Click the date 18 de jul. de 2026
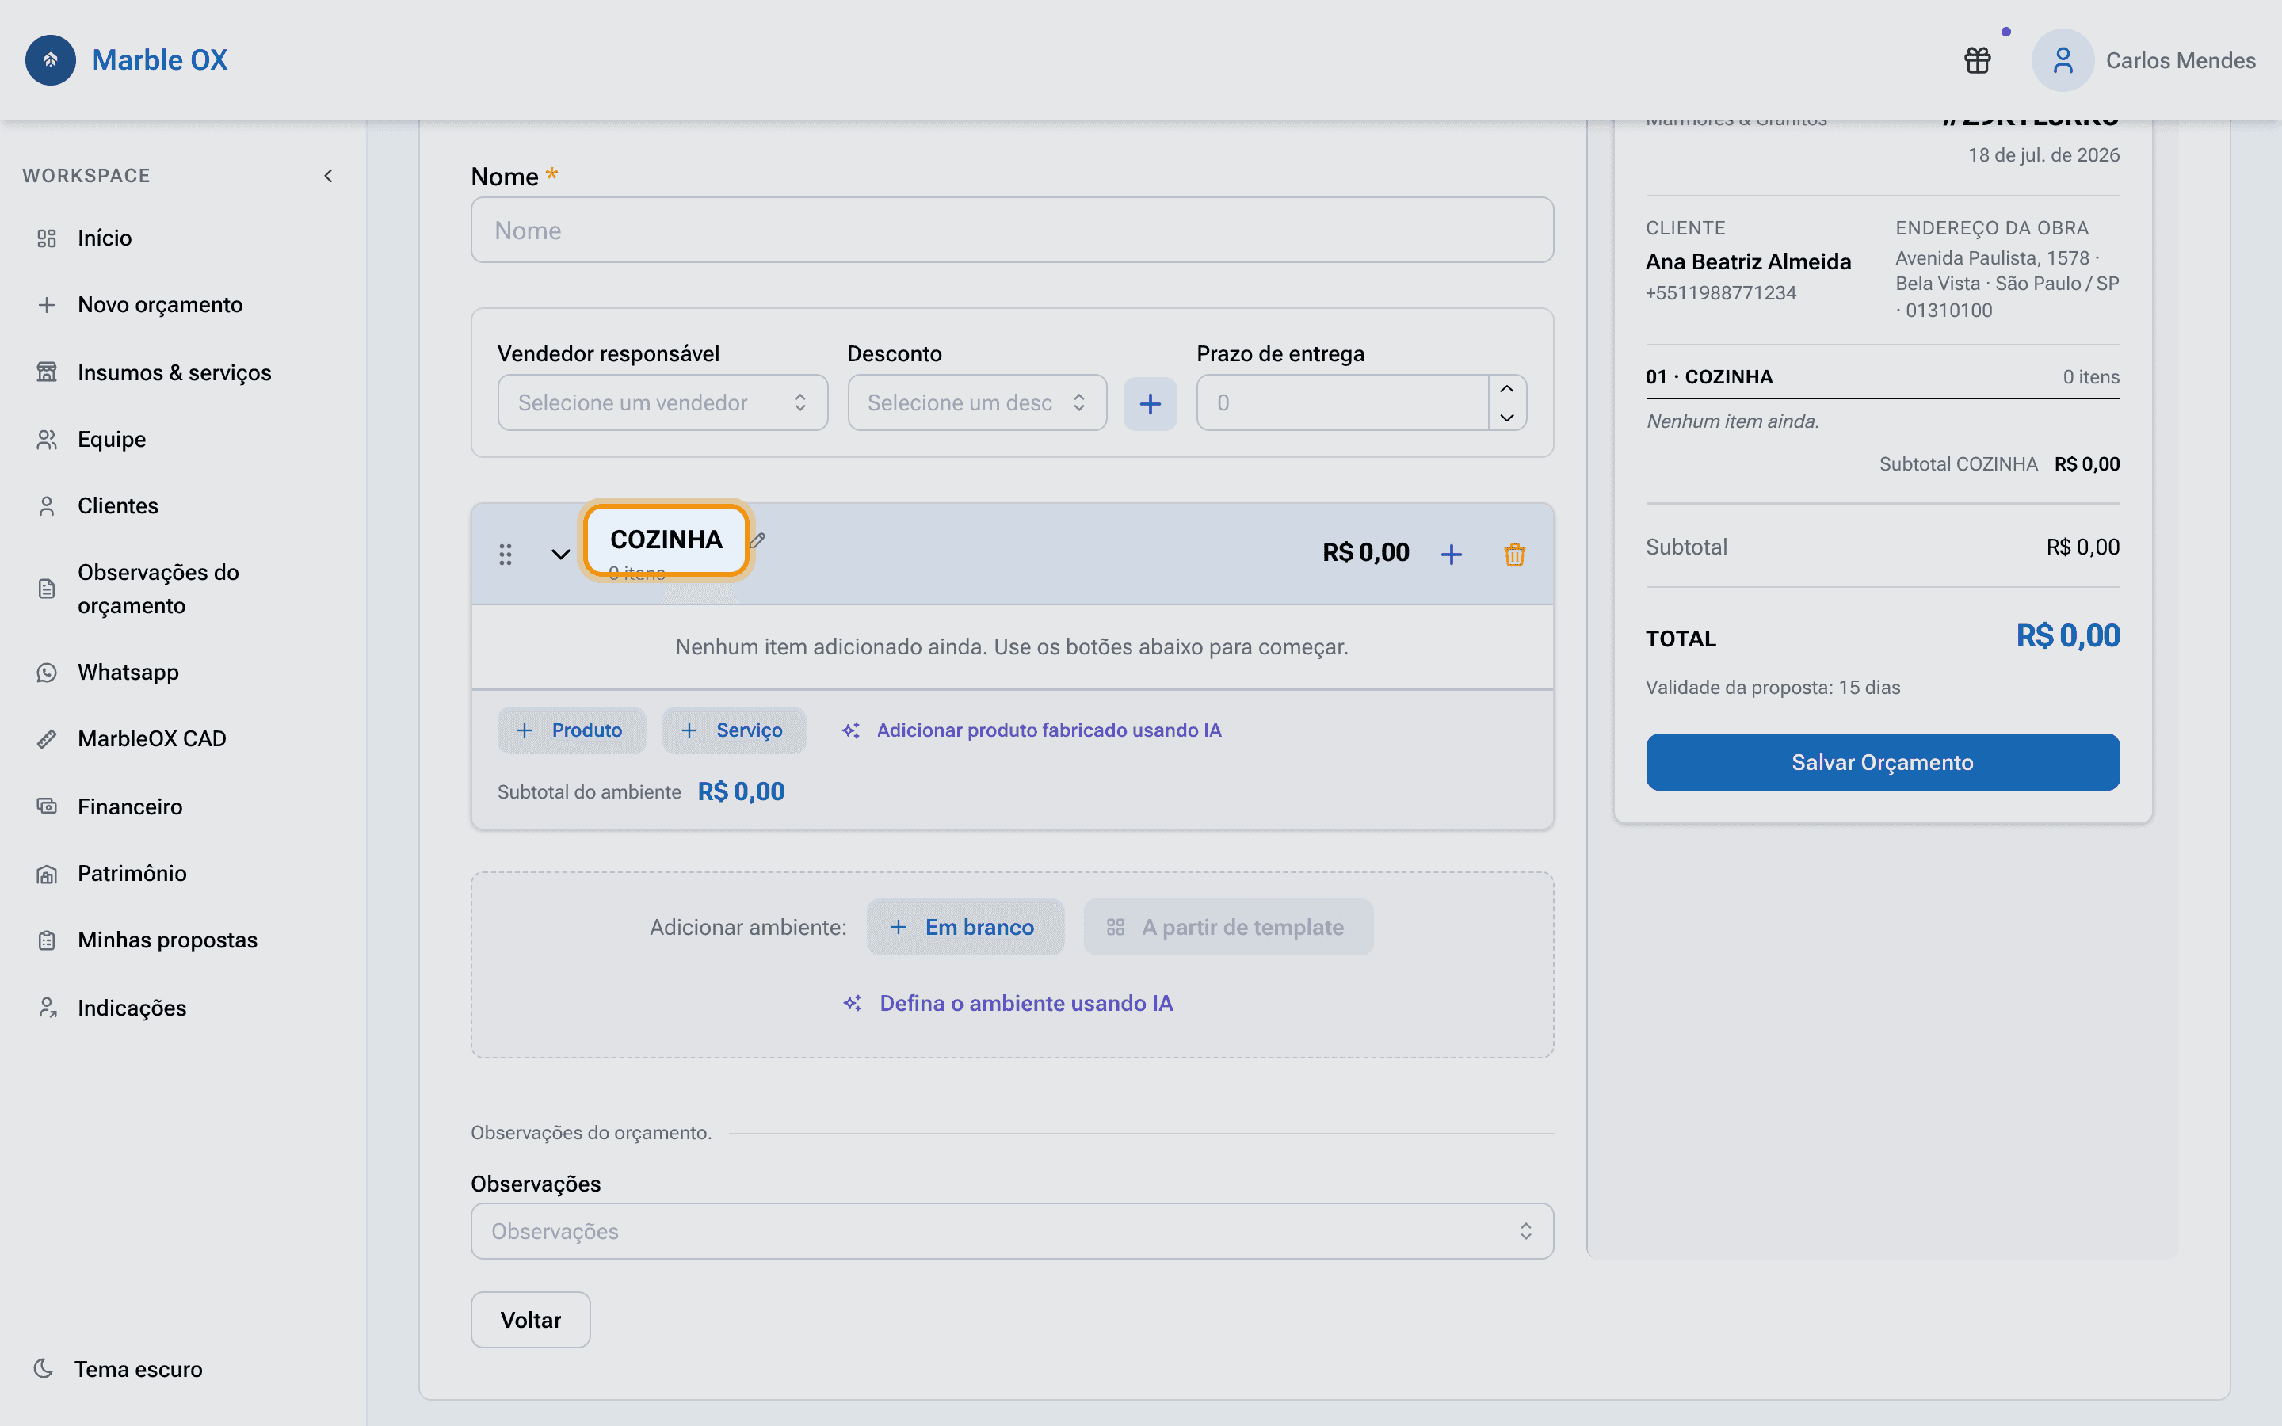 2043,154
